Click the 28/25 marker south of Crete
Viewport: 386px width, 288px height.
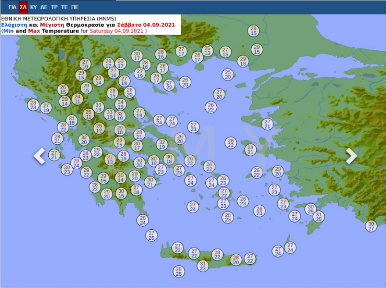179,272
